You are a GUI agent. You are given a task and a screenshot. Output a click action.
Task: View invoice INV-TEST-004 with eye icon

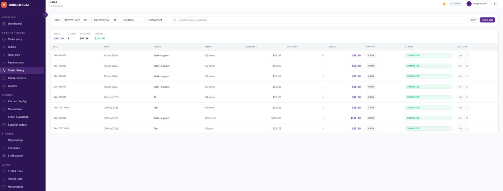460,129
